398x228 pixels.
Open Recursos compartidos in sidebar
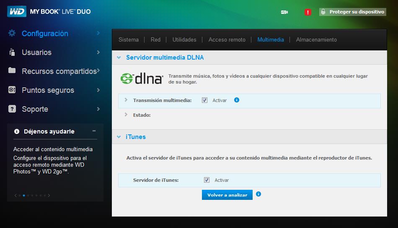coord(59,71)
